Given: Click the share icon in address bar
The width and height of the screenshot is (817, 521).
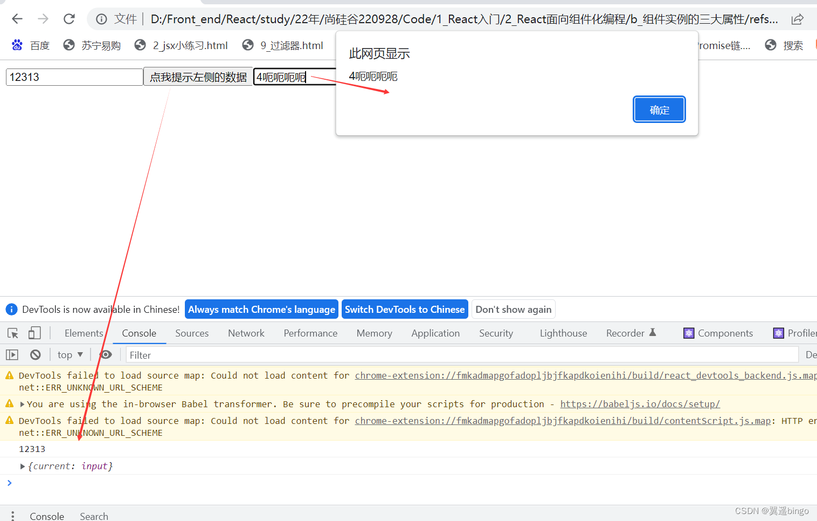Looking at the screenshot, I should [x=798, y=19].
